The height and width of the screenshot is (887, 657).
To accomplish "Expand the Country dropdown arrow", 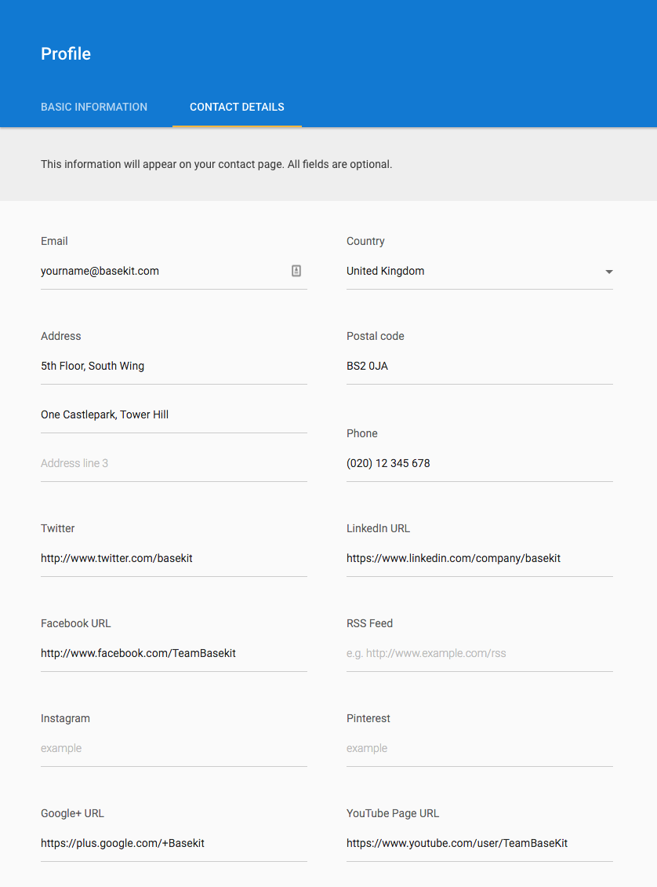I will [609, 272].
